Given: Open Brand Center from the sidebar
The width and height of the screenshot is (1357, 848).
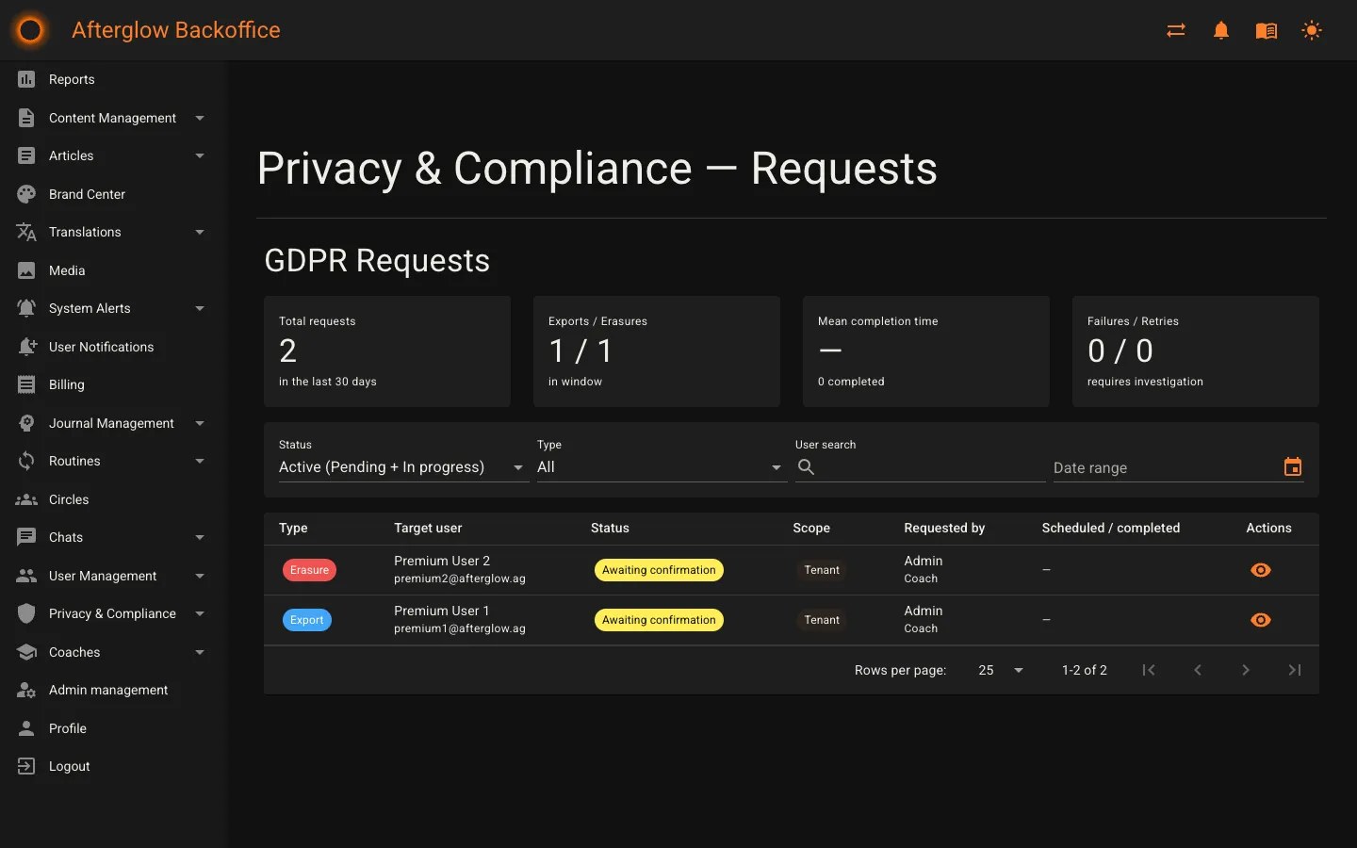Looking at the screenshot, I should 114,194.
